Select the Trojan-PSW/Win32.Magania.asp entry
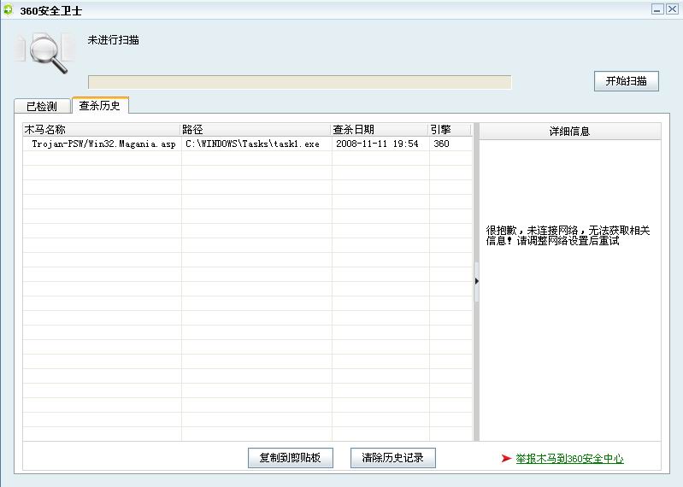 (103, 144)
